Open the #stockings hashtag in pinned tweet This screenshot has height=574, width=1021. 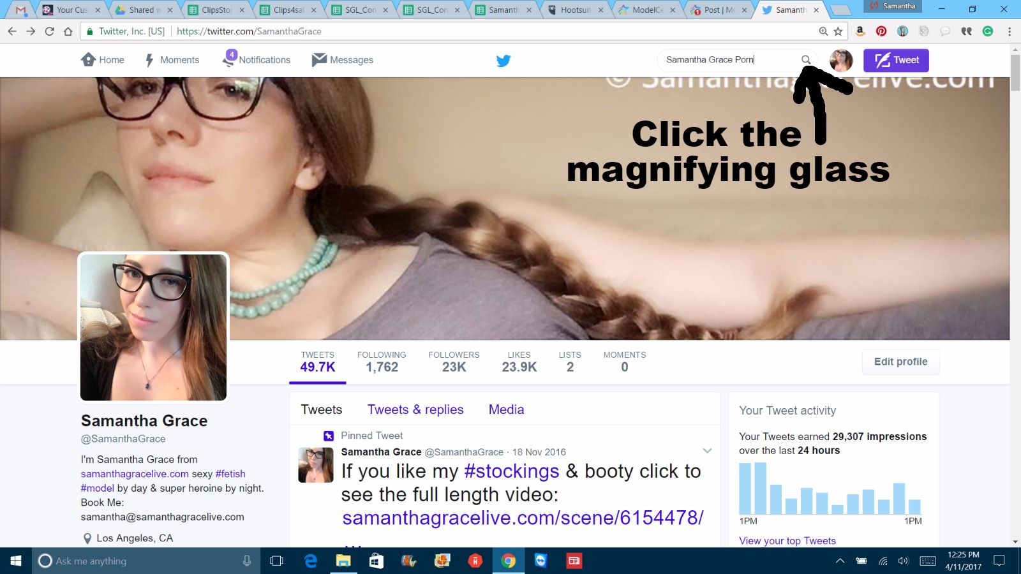point(512,471)
